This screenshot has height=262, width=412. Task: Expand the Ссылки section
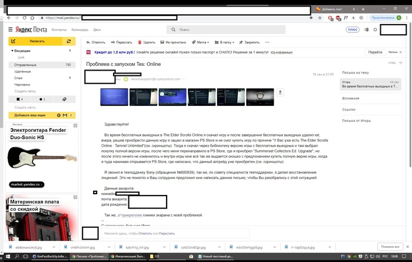pyautogui.click(x=348, y=110)
